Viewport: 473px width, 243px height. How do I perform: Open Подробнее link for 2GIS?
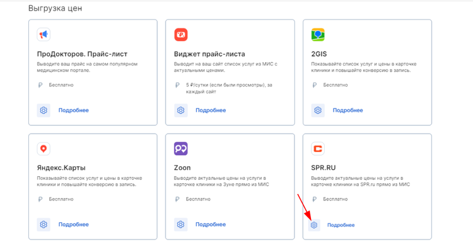(x=348, y=111)
